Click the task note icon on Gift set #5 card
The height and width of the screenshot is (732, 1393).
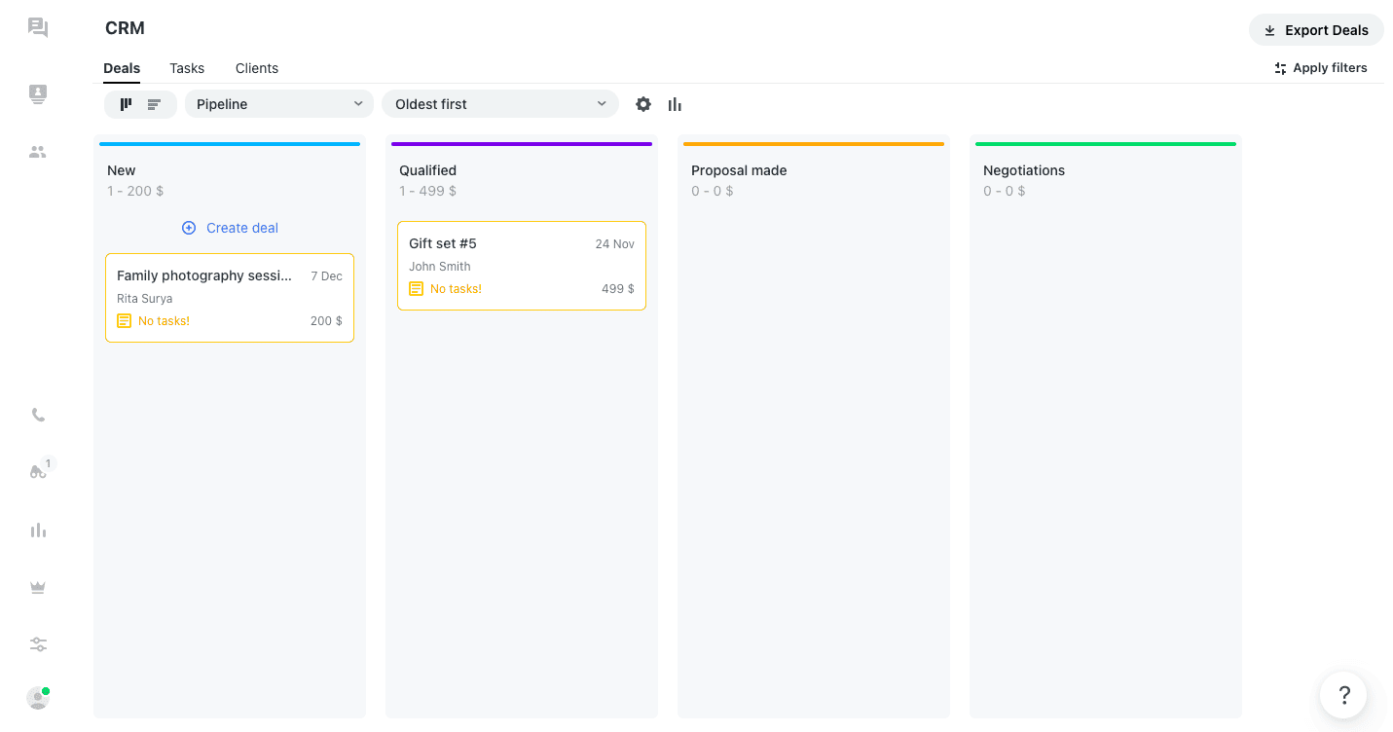click(416, 288)
